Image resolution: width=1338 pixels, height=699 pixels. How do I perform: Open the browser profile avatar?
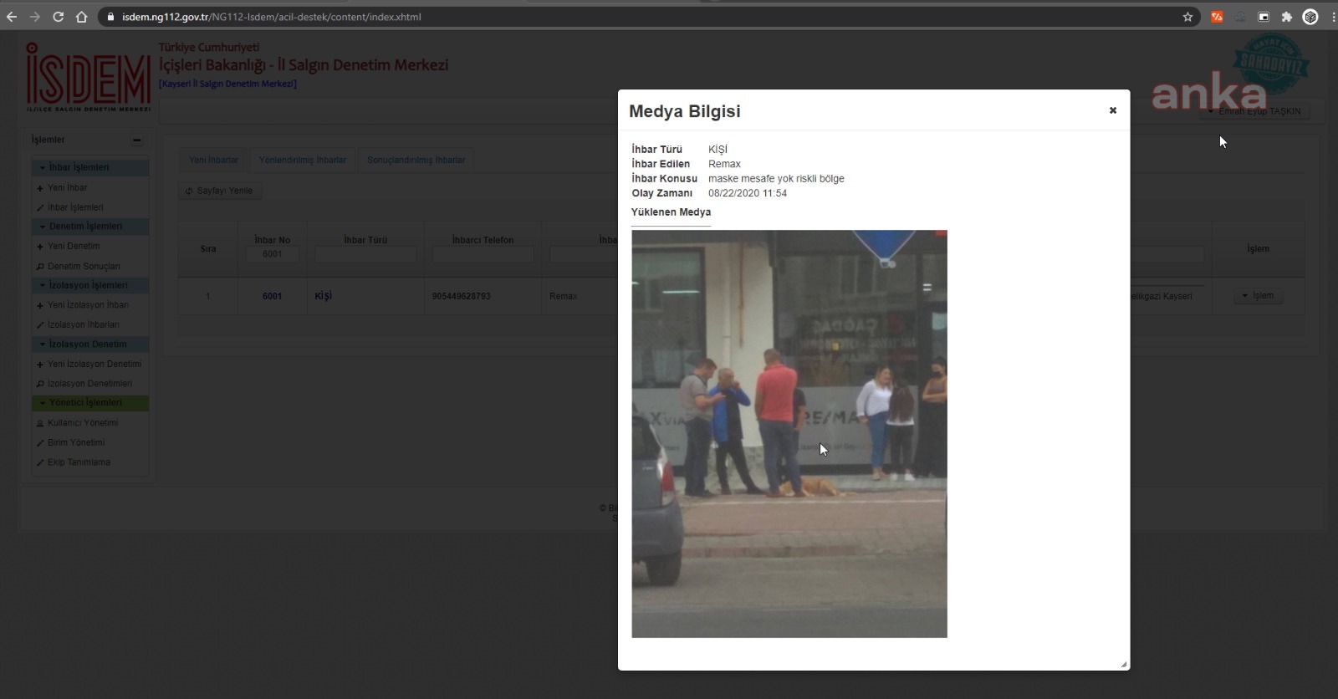(1310, 17)
